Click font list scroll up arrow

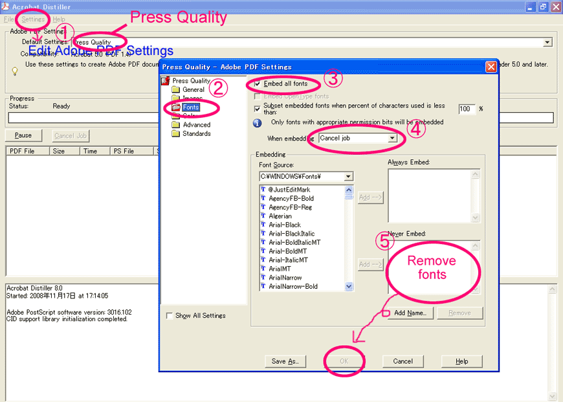349,190
